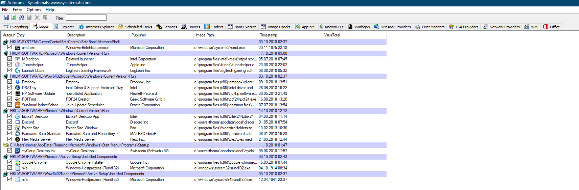Switch to the Network Providers tab
The width and height of the screenshot is (579, 190).
coord(501,27)
